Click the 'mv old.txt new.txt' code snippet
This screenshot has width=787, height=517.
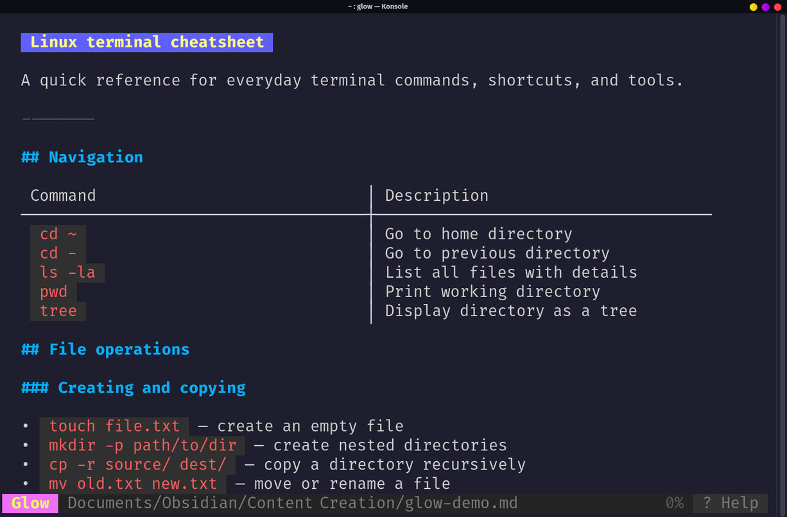click(133, 484)
